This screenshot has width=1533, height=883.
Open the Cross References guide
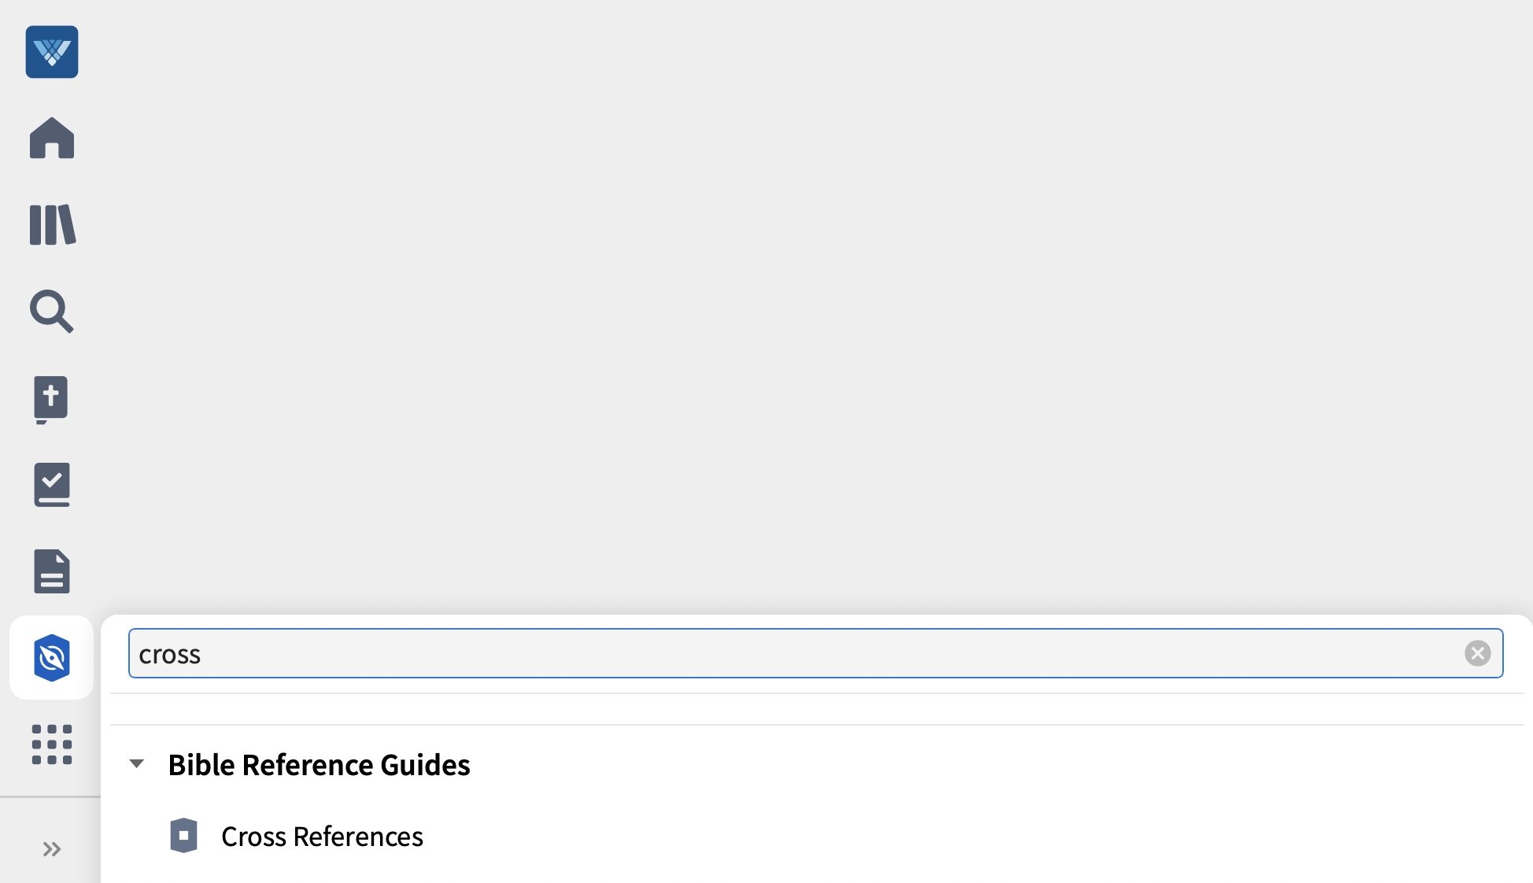click(322, 837)
